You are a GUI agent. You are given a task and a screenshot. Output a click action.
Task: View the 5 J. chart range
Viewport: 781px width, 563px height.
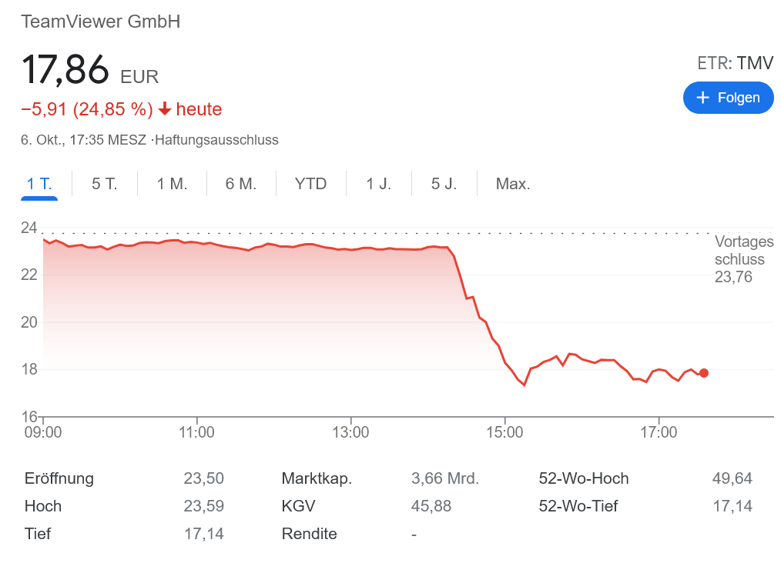[444, 184]
